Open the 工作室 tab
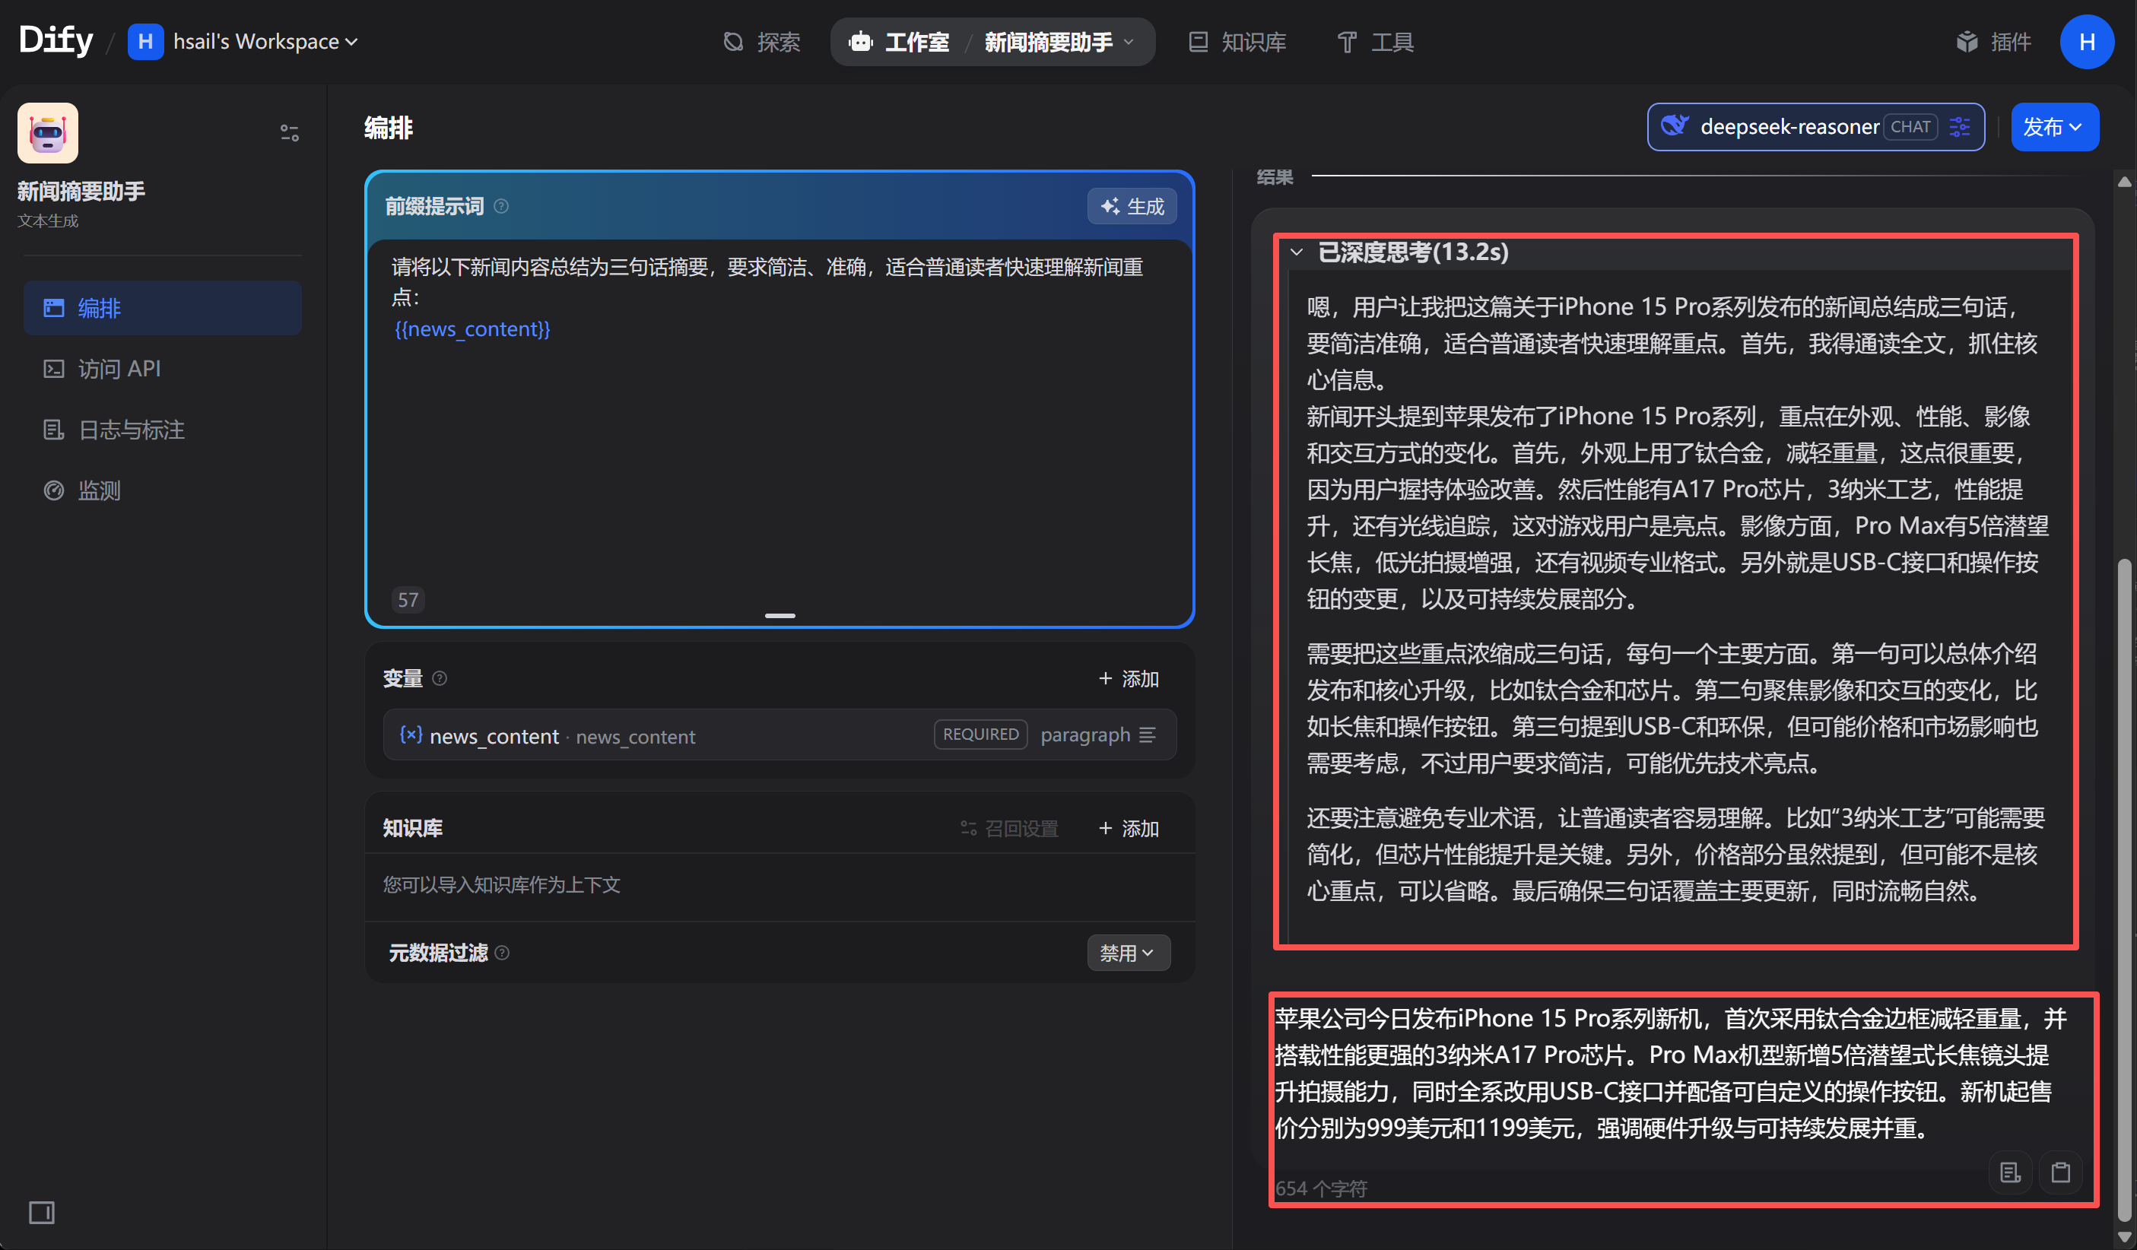2137x1250 pixels. (x=900, y=42)
